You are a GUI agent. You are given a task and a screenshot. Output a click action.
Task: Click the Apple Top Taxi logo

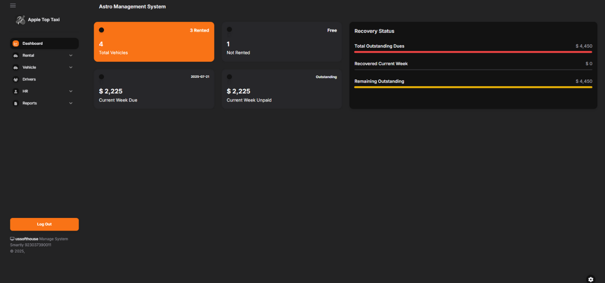tap(20, 20)
